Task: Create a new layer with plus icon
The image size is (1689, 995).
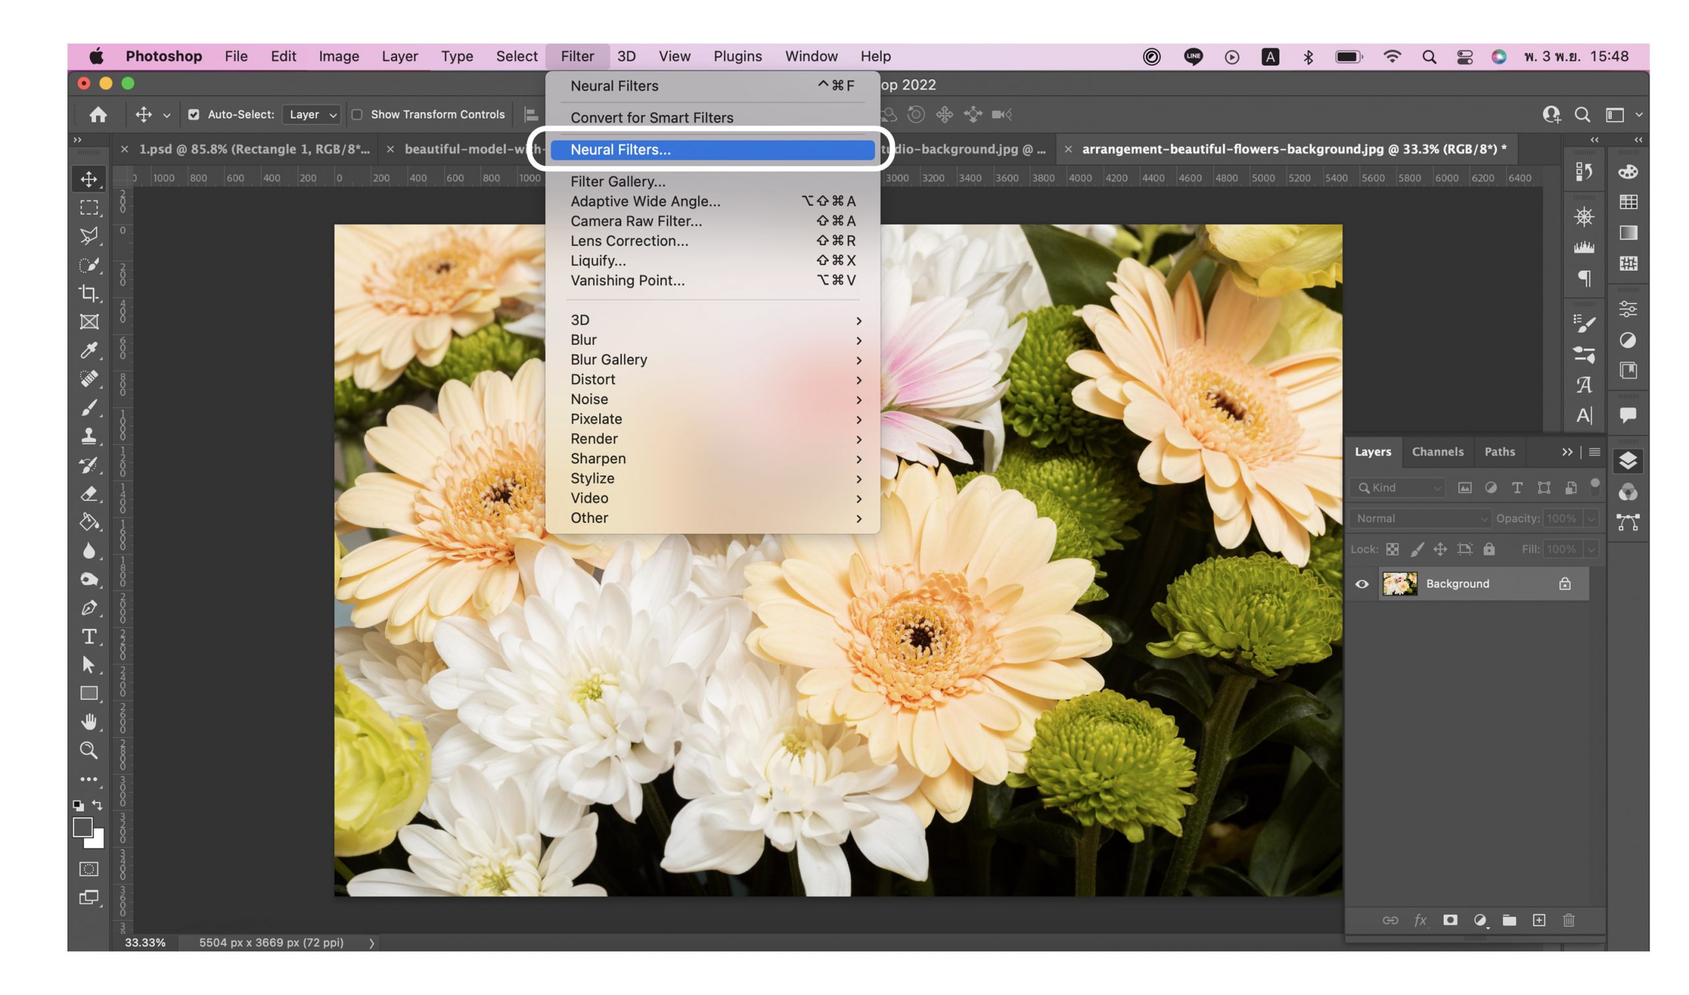Action: click(1539, 920)
